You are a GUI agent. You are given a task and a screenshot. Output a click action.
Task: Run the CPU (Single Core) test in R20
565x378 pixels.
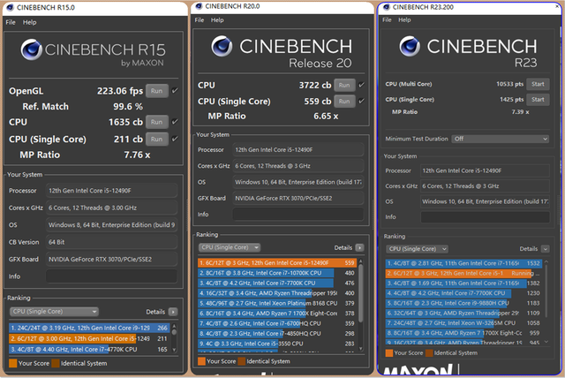[343, 101]
